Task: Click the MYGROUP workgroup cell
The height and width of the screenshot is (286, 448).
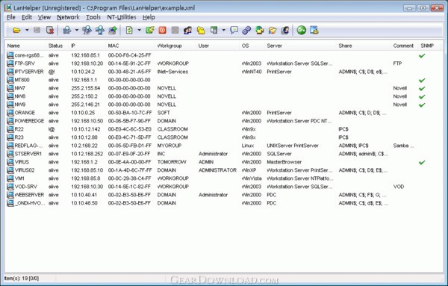Action: 169,146
